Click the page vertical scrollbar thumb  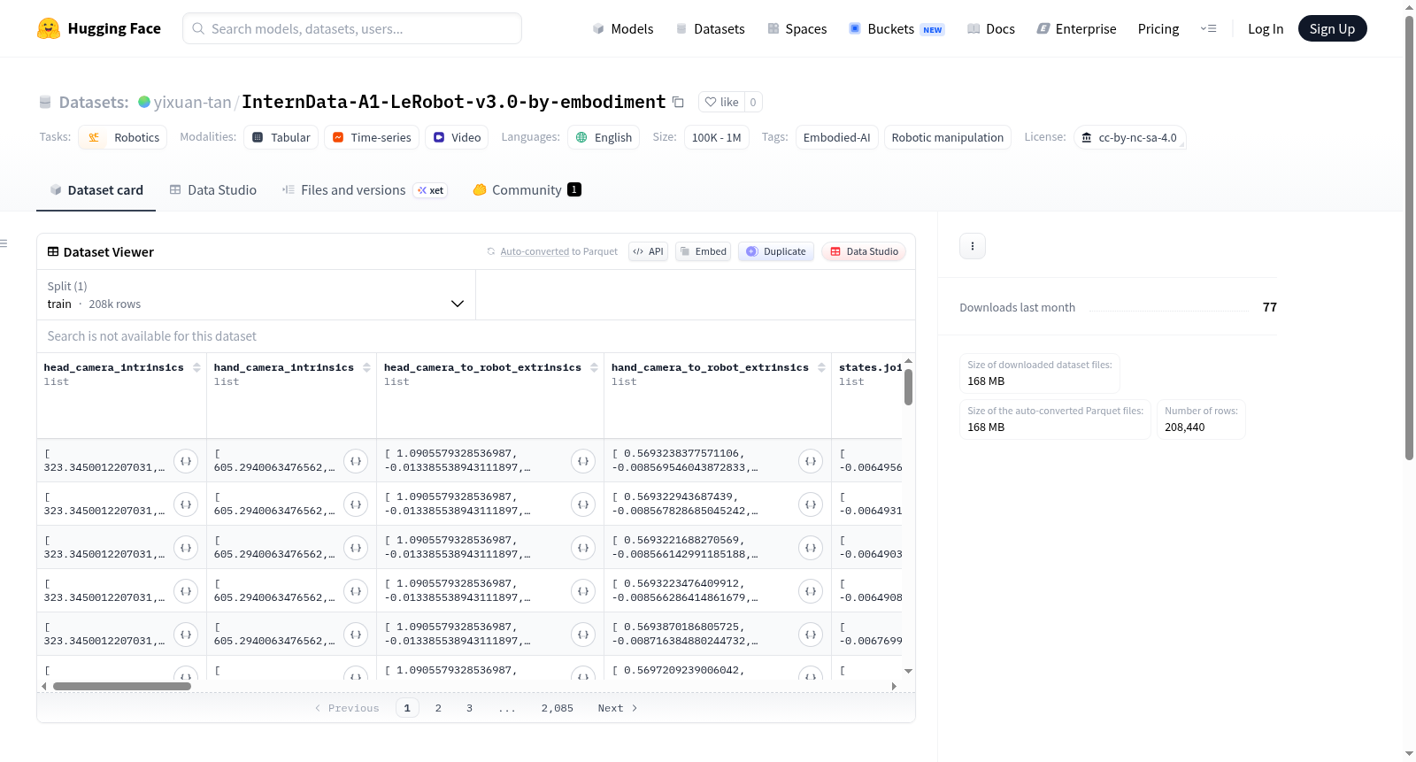point(1409,237)
